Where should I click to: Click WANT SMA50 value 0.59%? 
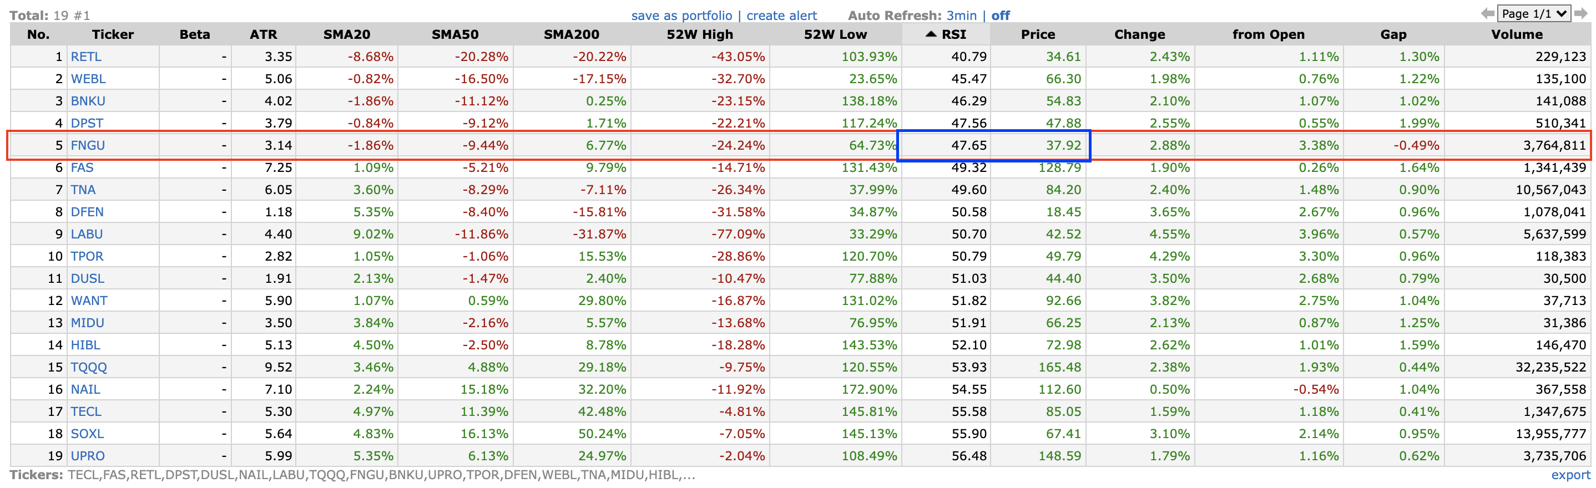pyautogui.click(x=488, y=301)
